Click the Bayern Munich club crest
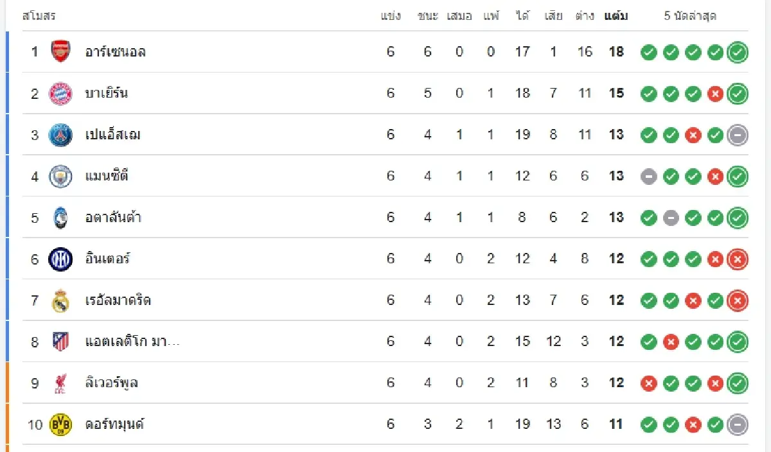The height and width of the screenshot is (452, 771). point(60,93)
